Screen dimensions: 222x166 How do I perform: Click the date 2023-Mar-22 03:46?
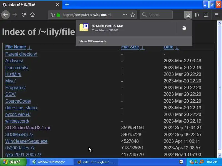(x=182, y=61)
